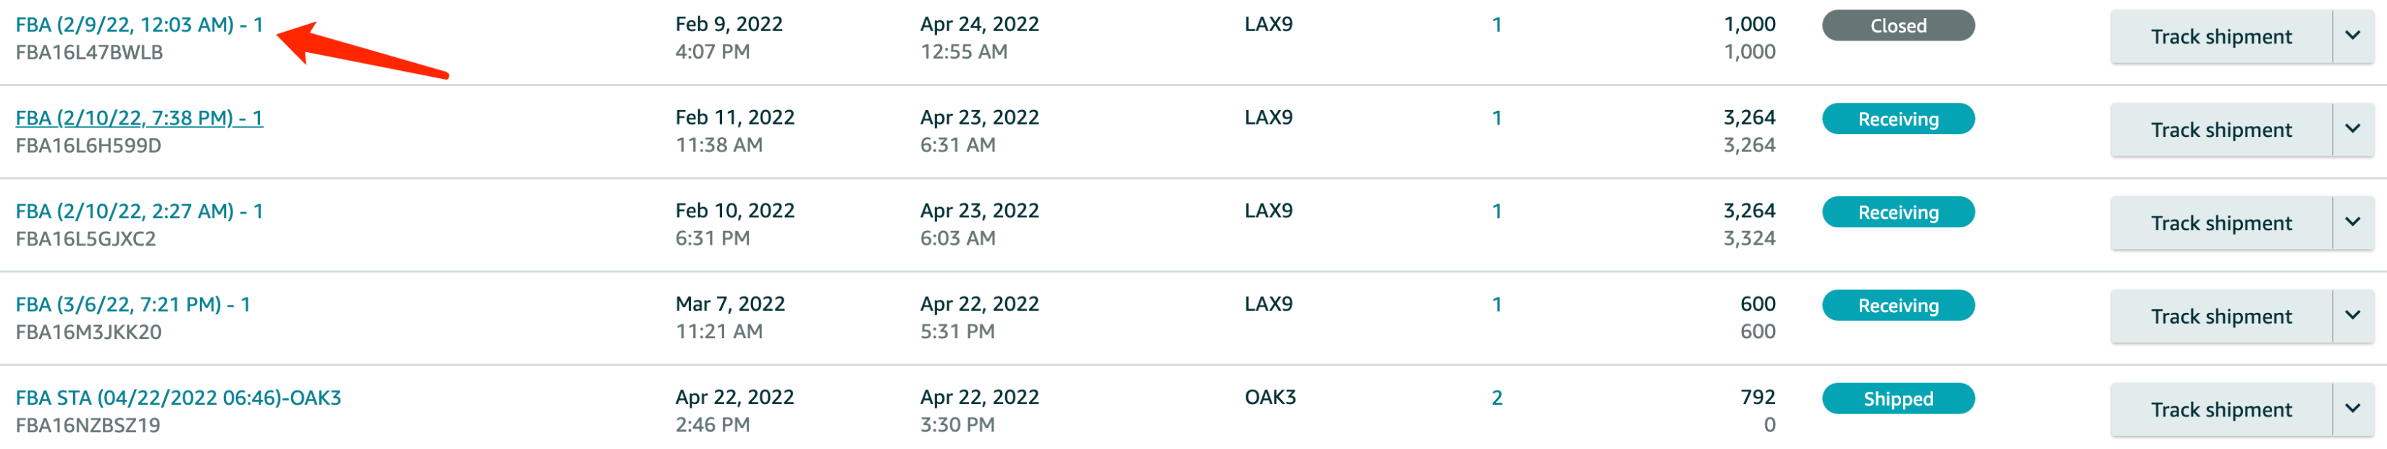The width and height of the screenshot is (2387, 449).
Task: Open shipment FBA (2/10/22, 2:27 AM) - 1
Action: 139,211
